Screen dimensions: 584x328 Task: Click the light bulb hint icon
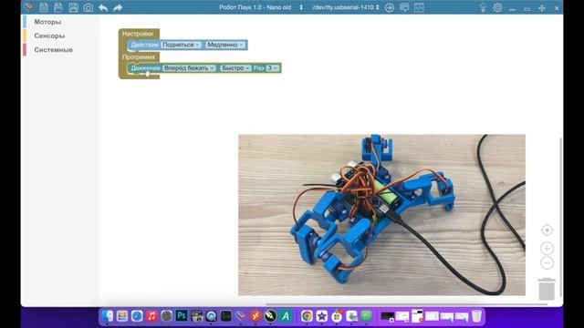[x=483, y=7]
